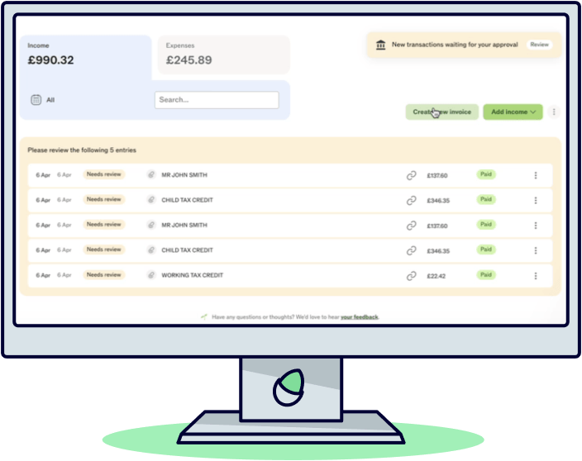Click the £137.60 amount on the second MR JOHN SMITH row
582x461 pixels.
tap(436, 226)
